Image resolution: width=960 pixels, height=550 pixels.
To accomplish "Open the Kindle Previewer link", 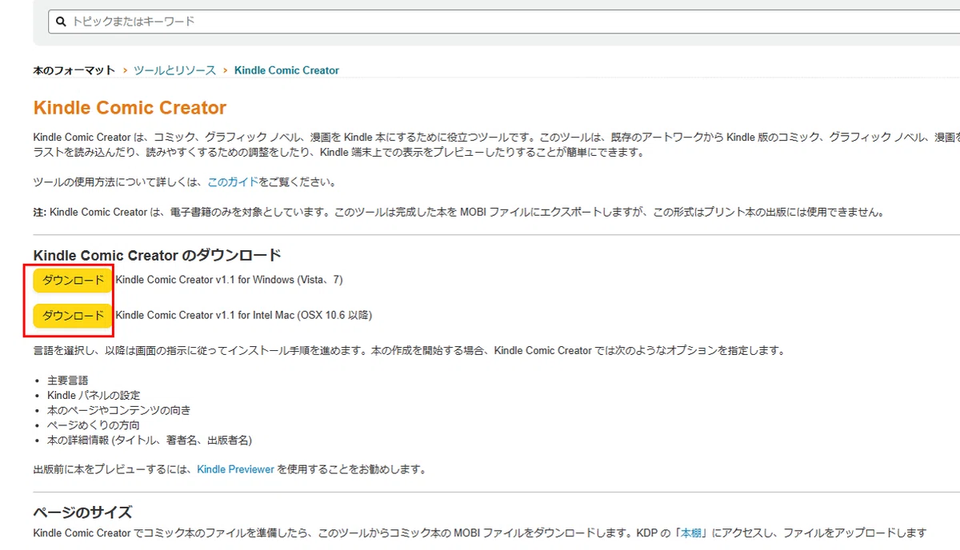I will (x=235, y=469).
